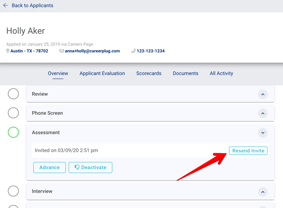Image resolution: width=283 pixels, height=208 pixels.
Task: Select the Review stage circle
Action: pyautogui.click(x=14, y=94)
